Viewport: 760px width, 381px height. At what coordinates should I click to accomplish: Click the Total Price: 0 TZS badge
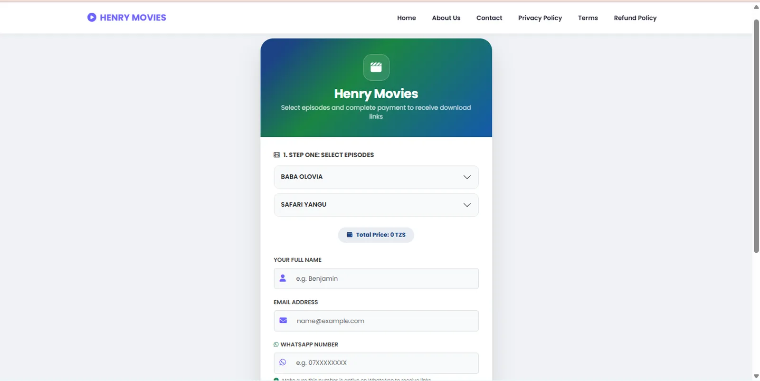point(376,235)
